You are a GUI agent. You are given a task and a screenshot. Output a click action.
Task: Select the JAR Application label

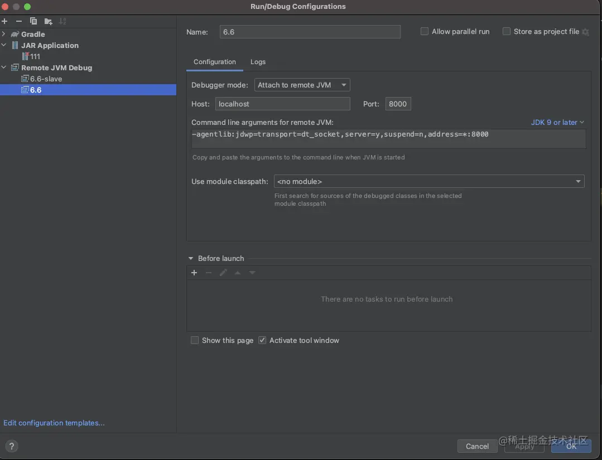click(50, 45)
